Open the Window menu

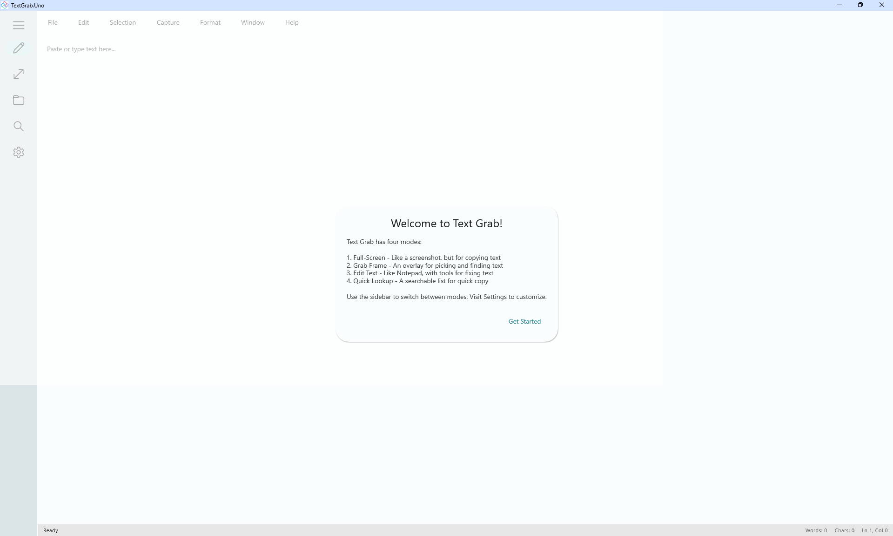[x=253, y=22]
